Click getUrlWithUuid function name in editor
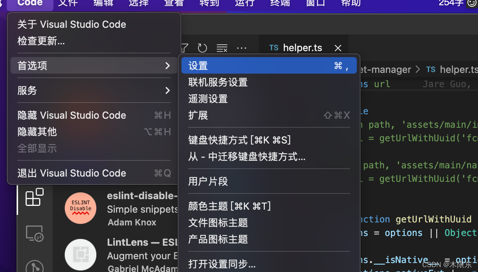This screenshot has height=272, width=478. [x=434, y=219]
